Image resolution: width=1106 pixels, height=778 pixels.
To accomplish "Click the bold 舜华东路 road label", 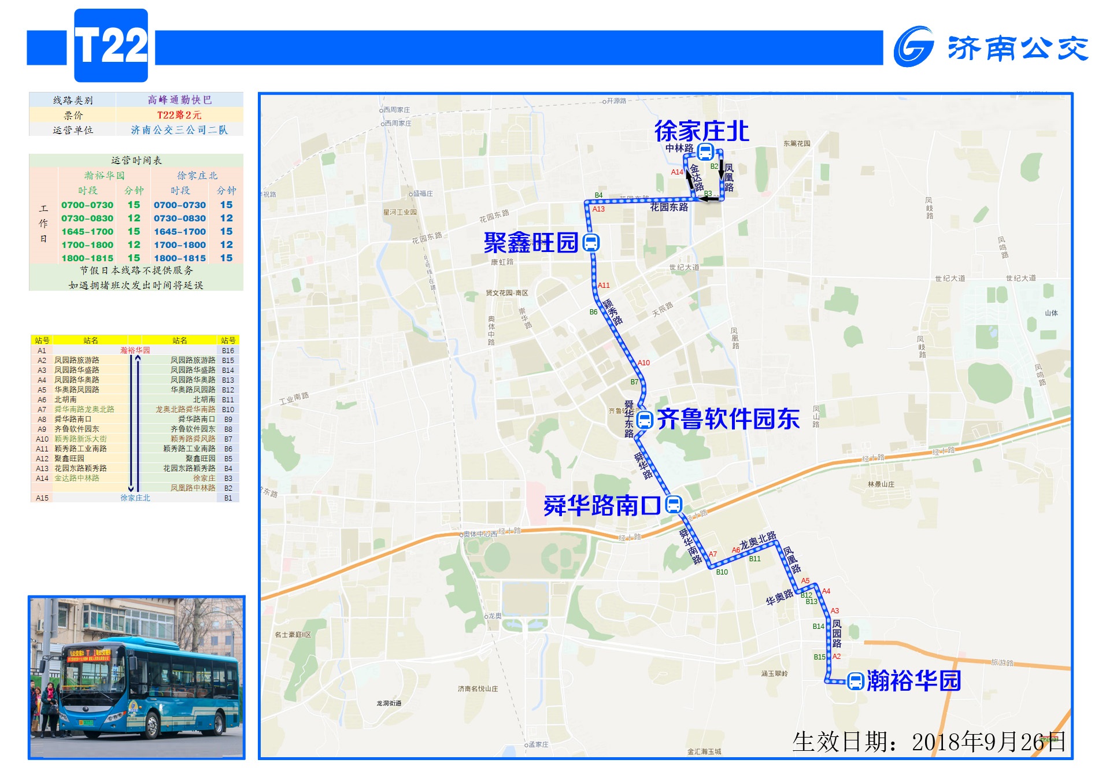I will 629,419.
